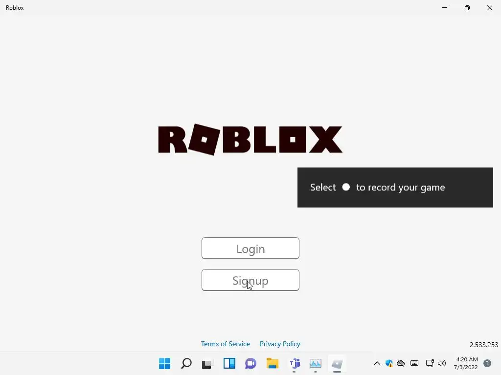Screen dimensions: 501x375
Task: Click the Roblox window title text
Action: [15, 8]
